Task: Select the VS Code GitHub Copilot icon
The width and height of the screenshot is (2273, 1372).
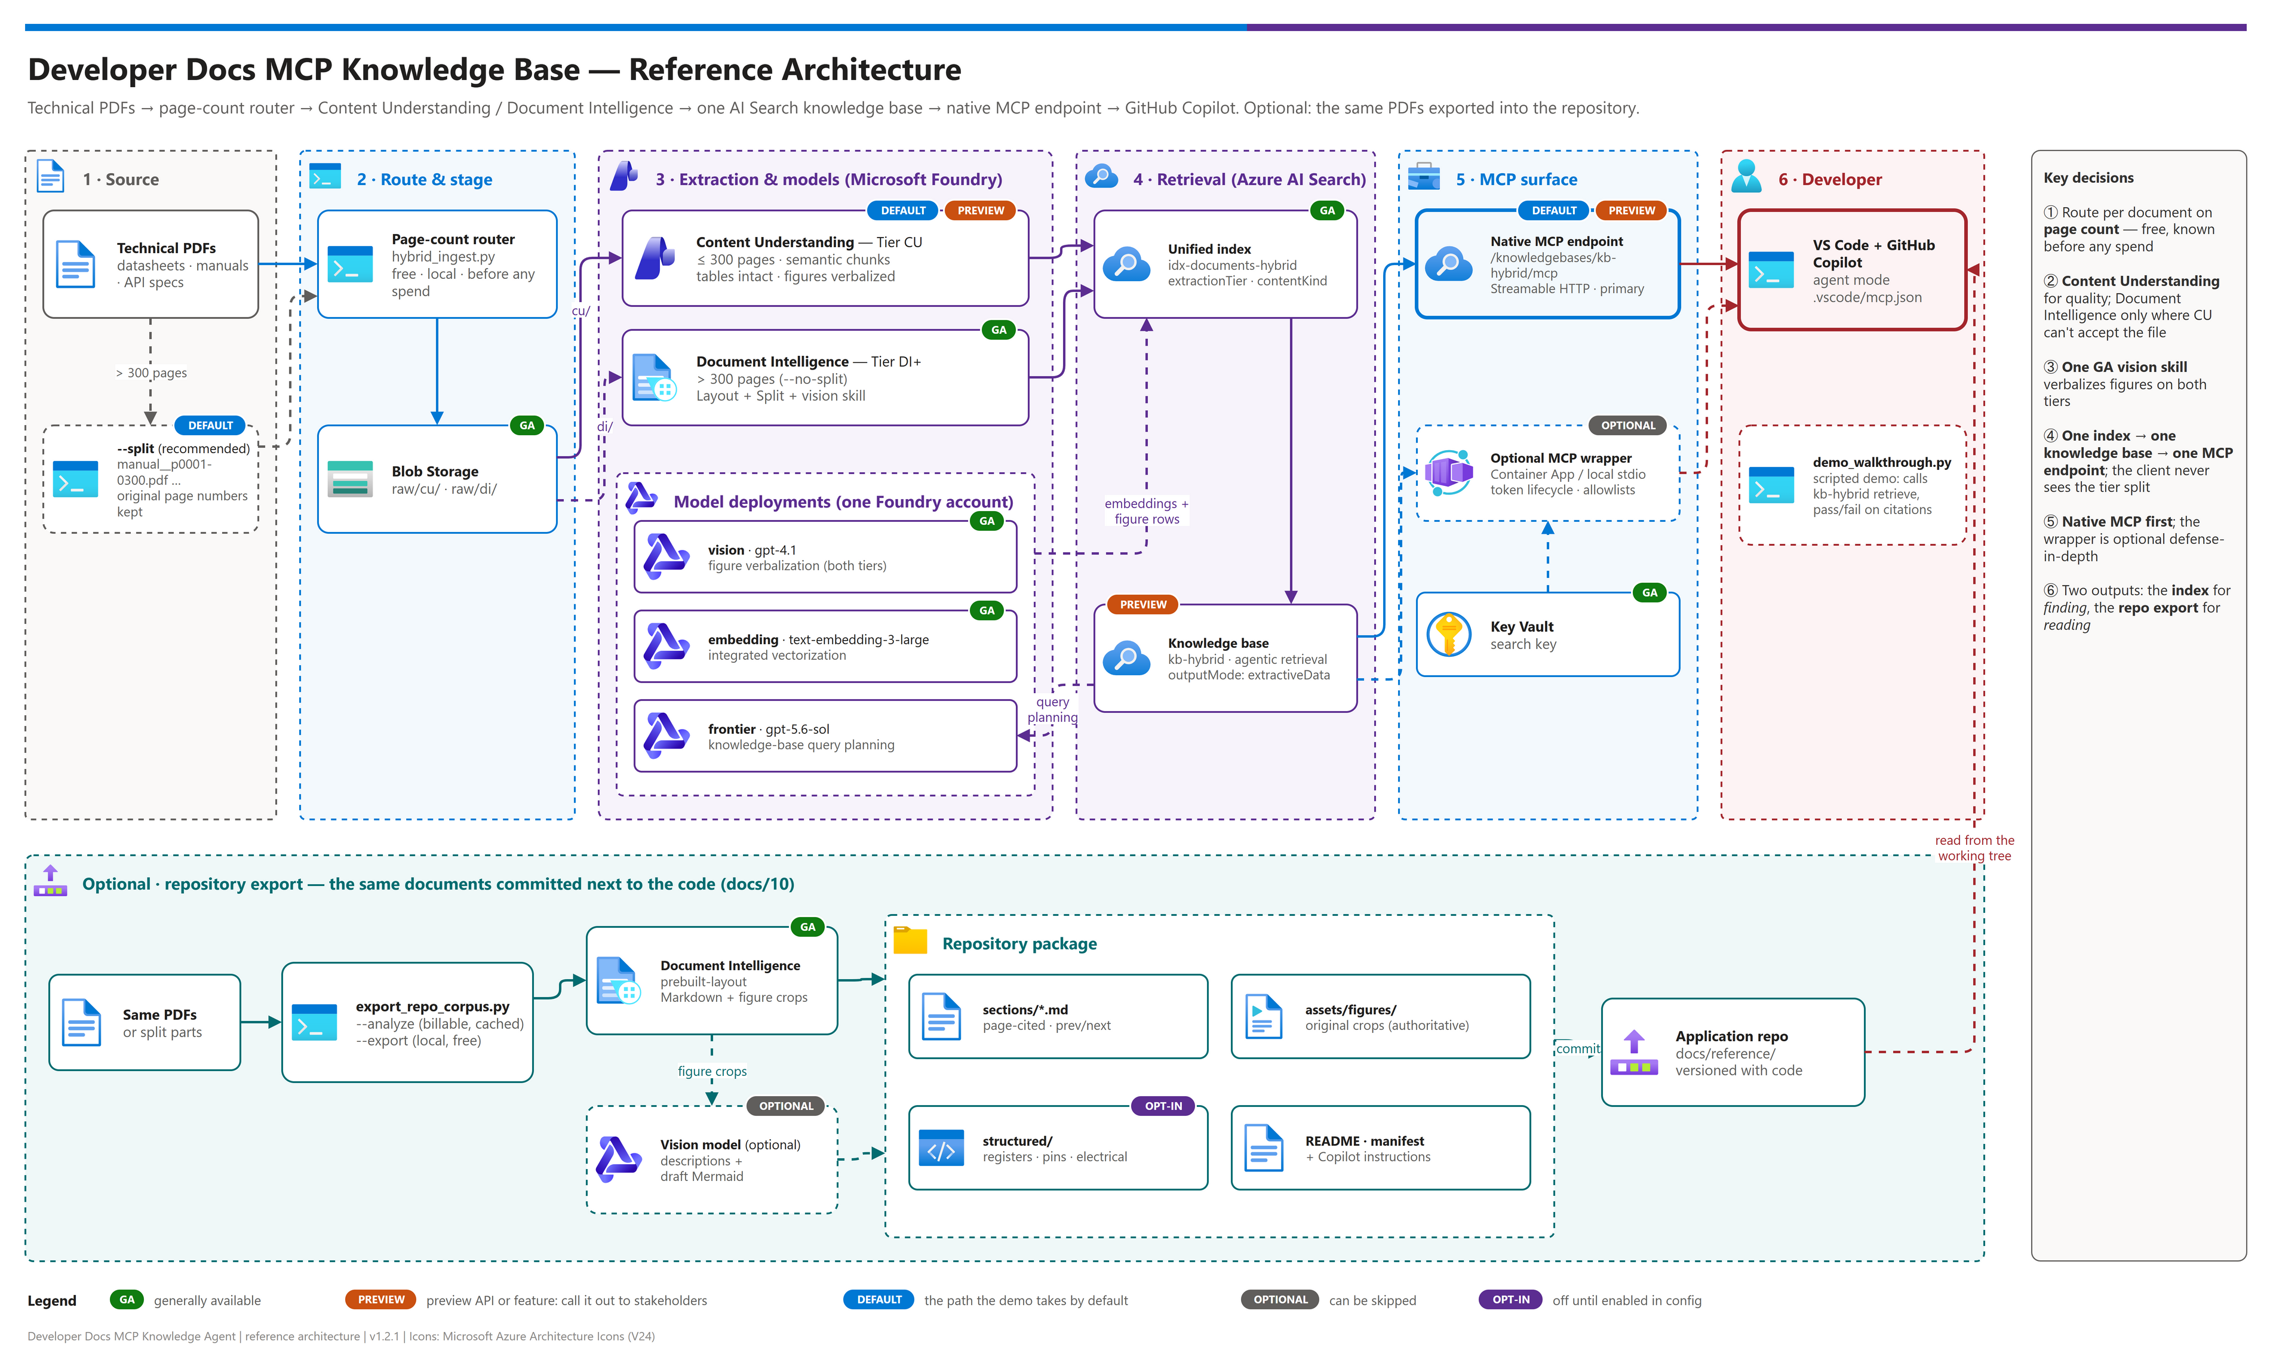Action: [x=1771, y=269]
